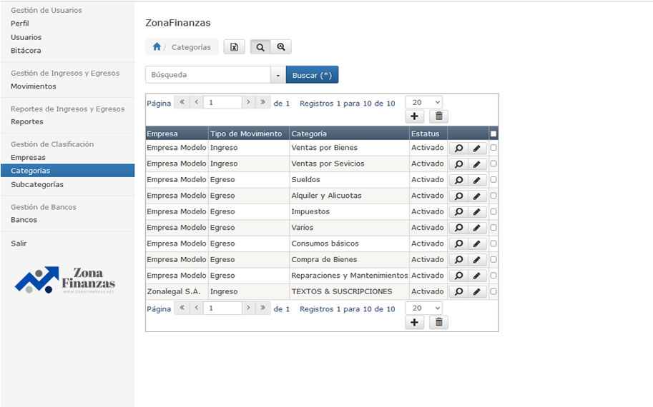The height and width of the screenshot is (407, 653).
Task: Click the advanced search zoom icon
Action: tap(281, 47)
